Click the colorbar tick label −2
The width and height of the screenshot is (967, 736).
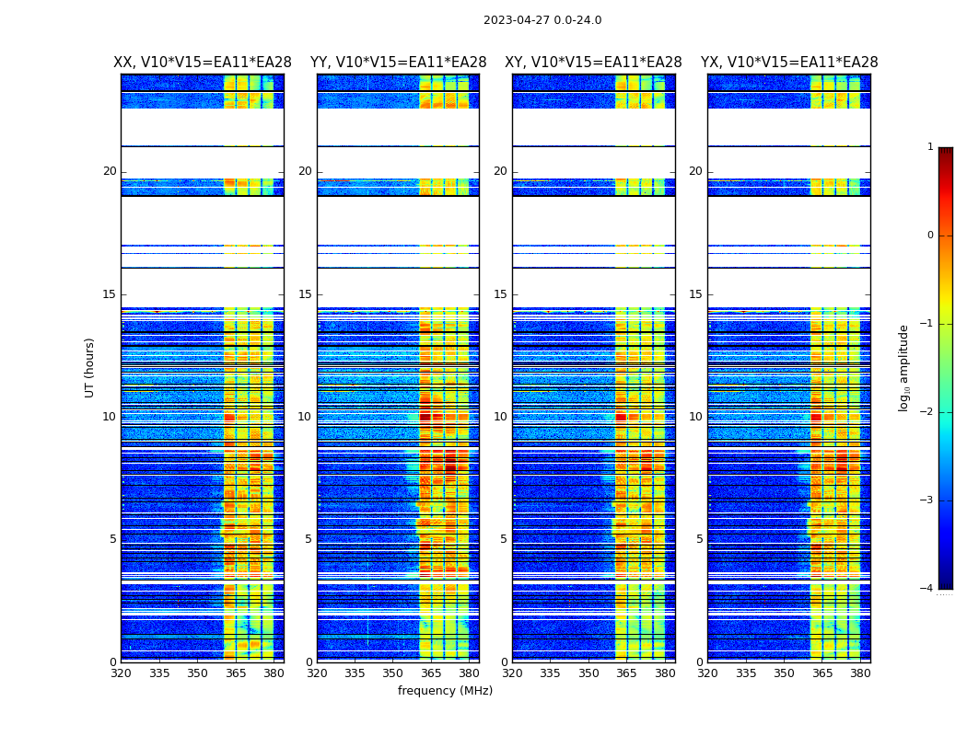pos(927,412)
